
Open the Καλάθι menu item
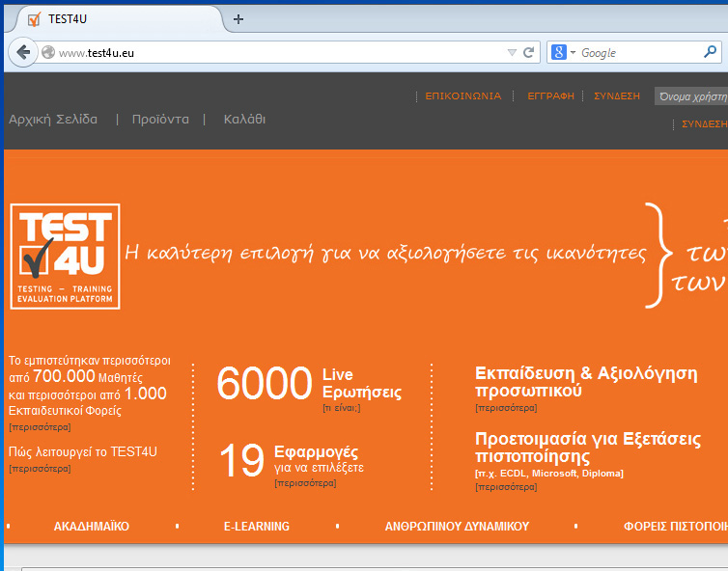click(x=244, y=120)
